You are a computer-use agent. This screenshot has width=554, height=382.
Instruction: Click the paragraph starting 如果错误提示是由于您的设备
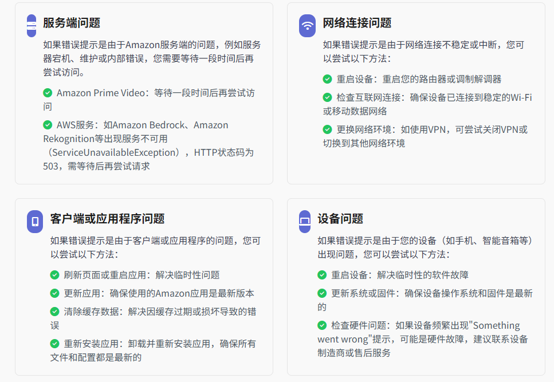click(426, 247)
